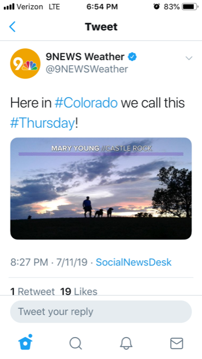
Task: Open the #Thursday hashtag
Action: pyautogui.click(x=43, y=123)
